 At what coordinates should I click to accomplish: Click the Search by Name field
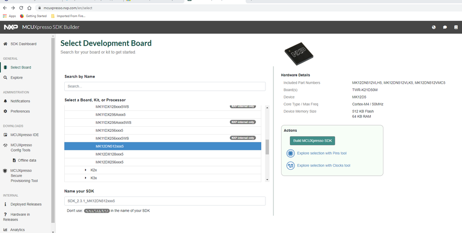coord(165,86)
